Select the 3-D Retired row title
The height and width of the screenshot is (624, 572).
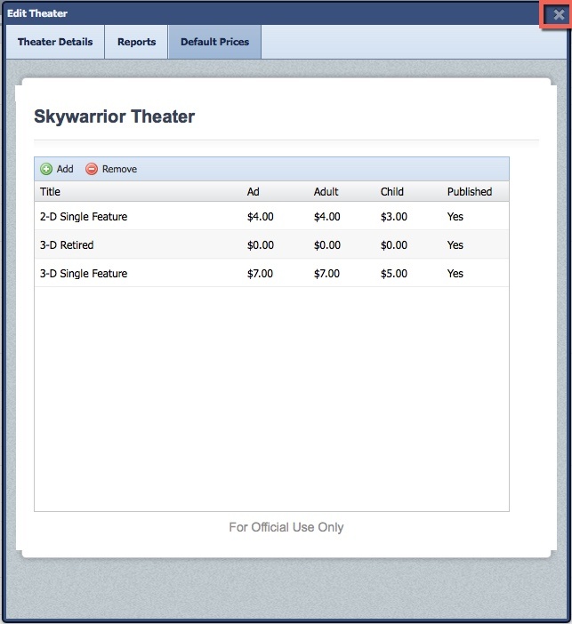click(x=67, y=244)
